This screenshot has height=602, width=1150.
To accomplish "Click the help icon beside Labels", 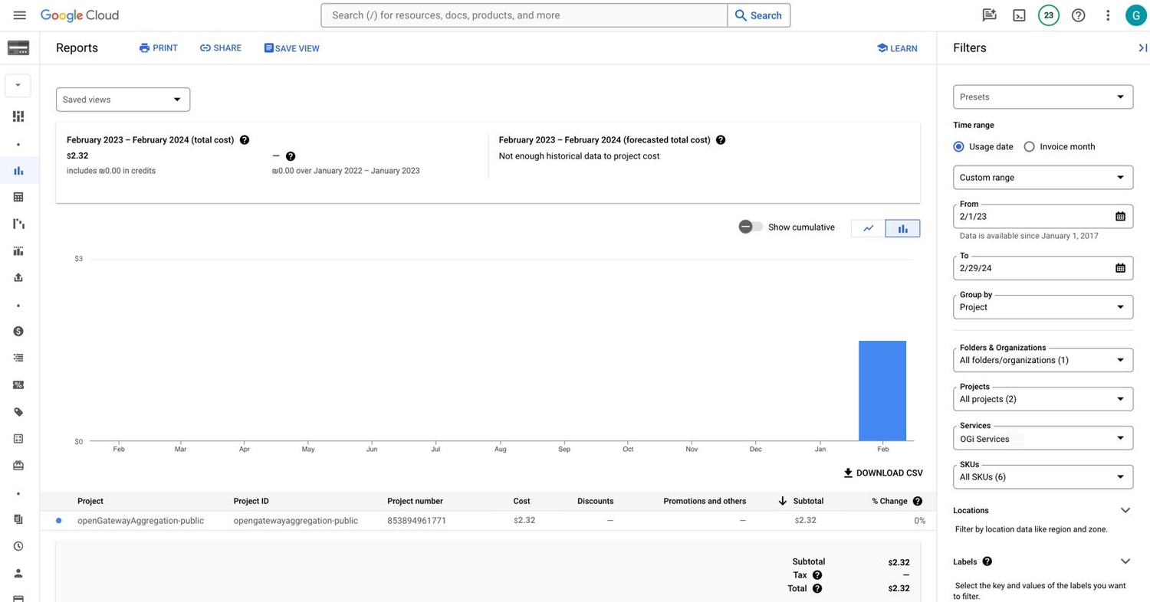I will [x=987, y=561].
